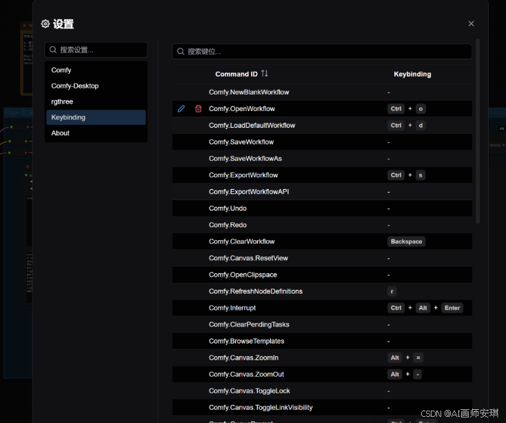The height and width of the screenshot is (423, 506).
Task: Select the Comfy.OpenClipspace row
Action: 322,275
